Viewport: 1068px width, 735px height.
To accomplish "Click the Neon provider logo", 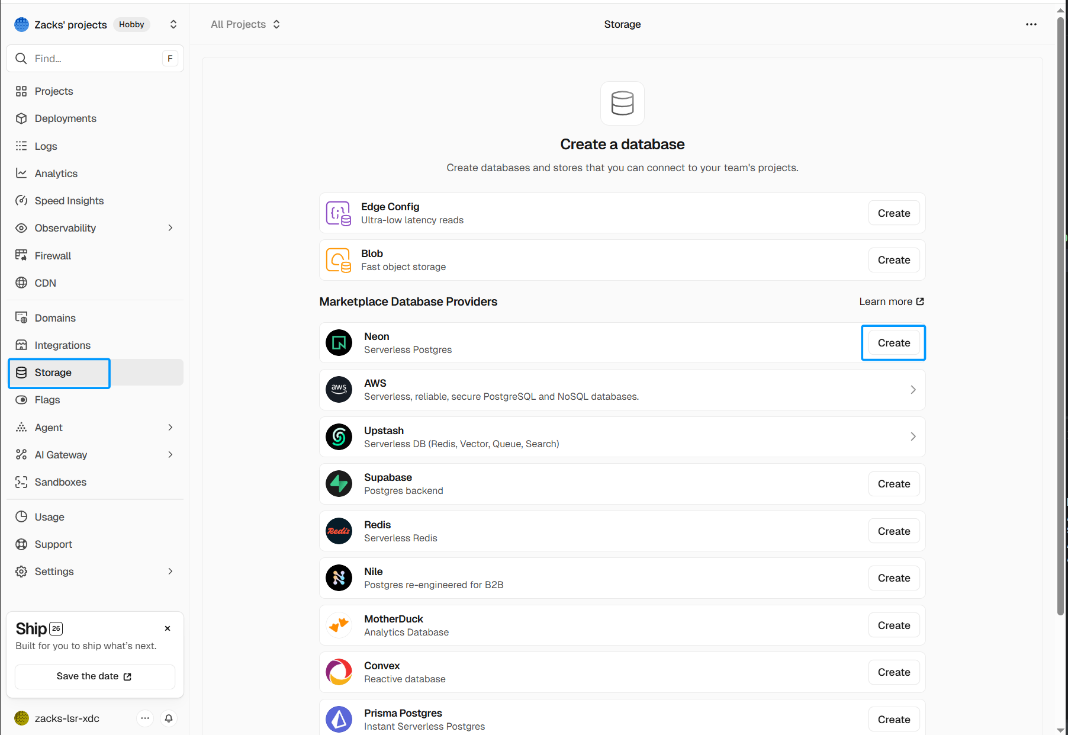I will point(339,343).
